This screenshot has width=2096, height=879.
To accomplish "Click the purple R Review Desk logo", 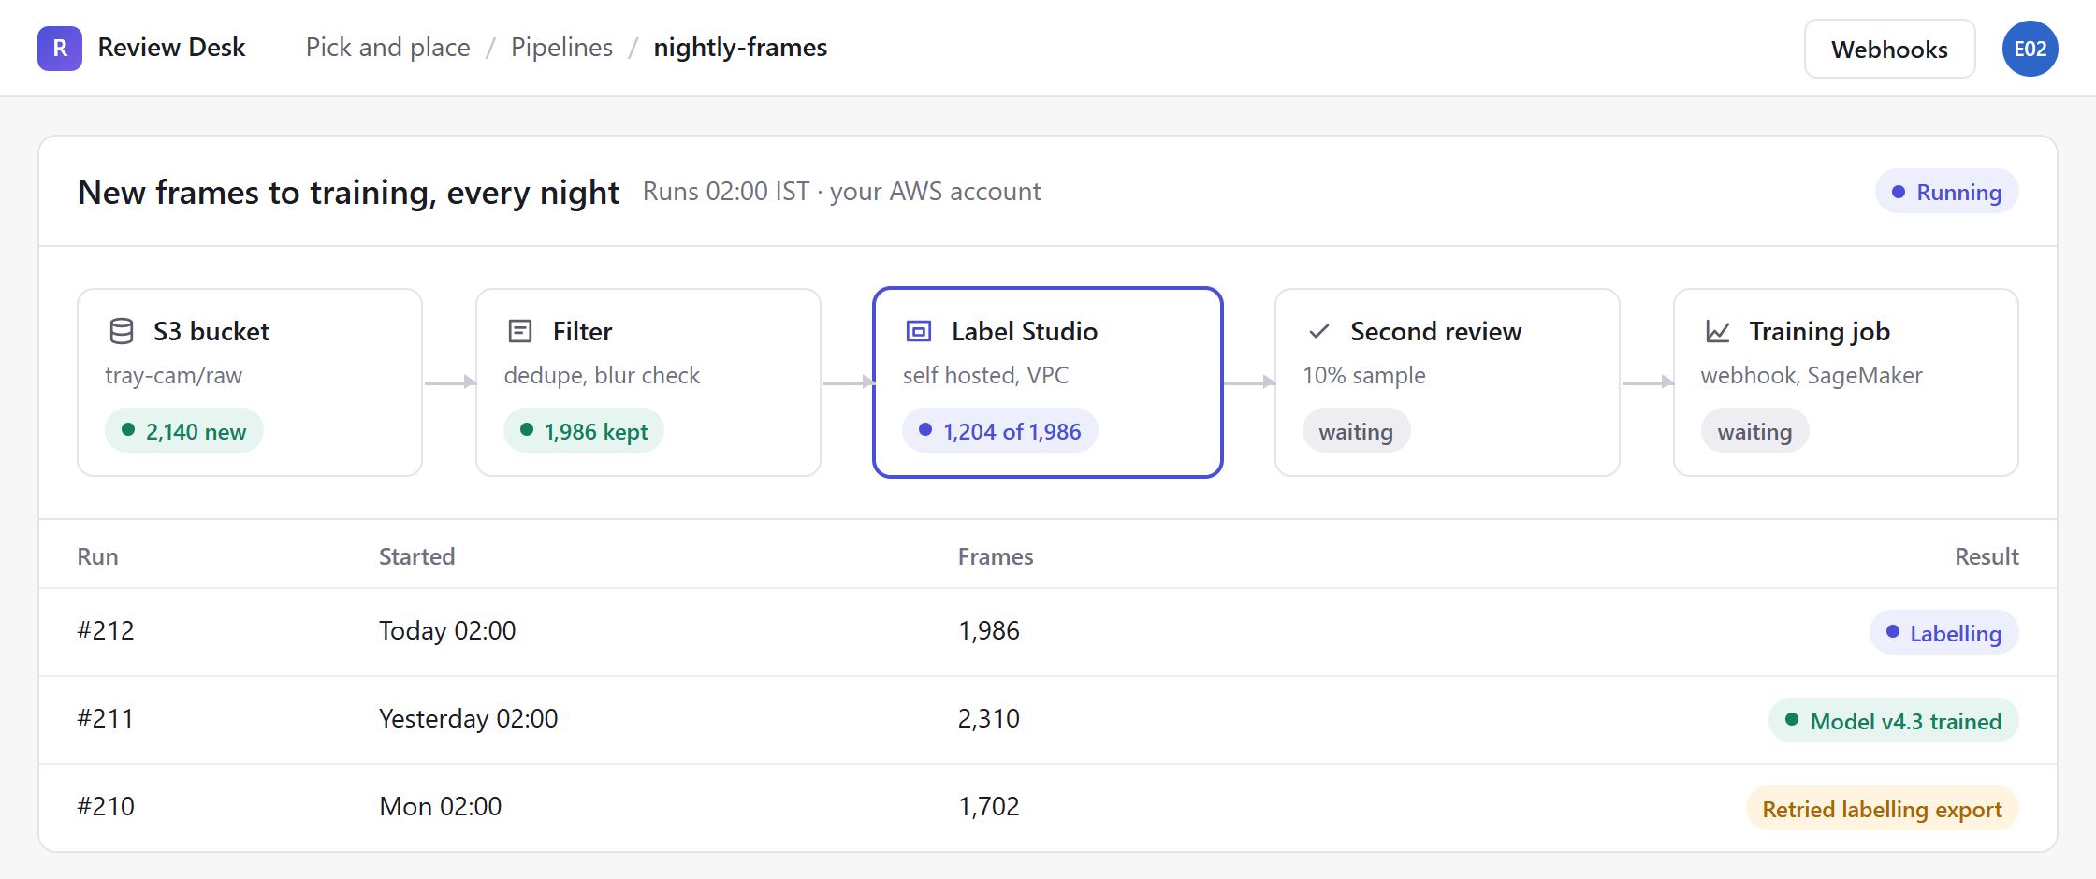I will coord(60,49).
